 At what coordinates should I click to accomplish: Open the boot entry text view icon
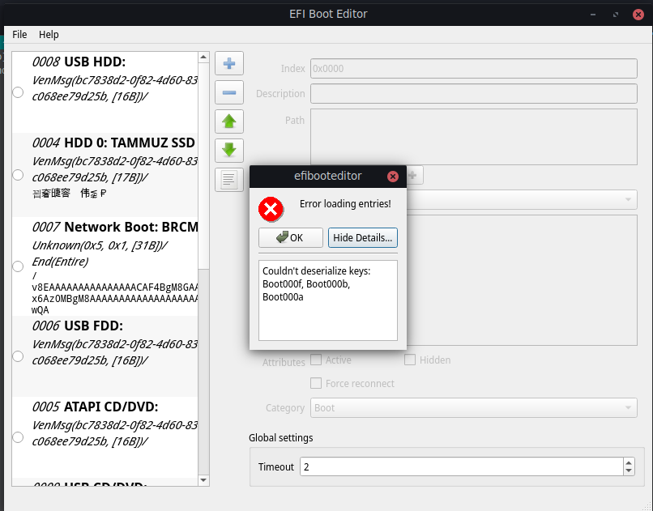point(228,180)
